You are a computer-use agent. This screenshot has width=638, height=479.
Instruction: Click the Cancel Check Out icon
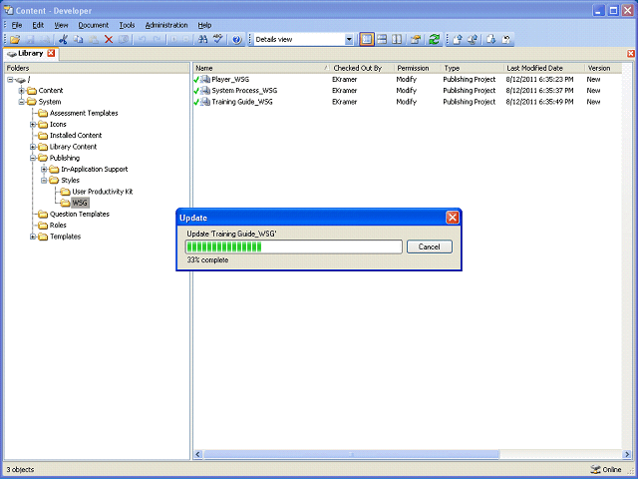click(506, 40)
